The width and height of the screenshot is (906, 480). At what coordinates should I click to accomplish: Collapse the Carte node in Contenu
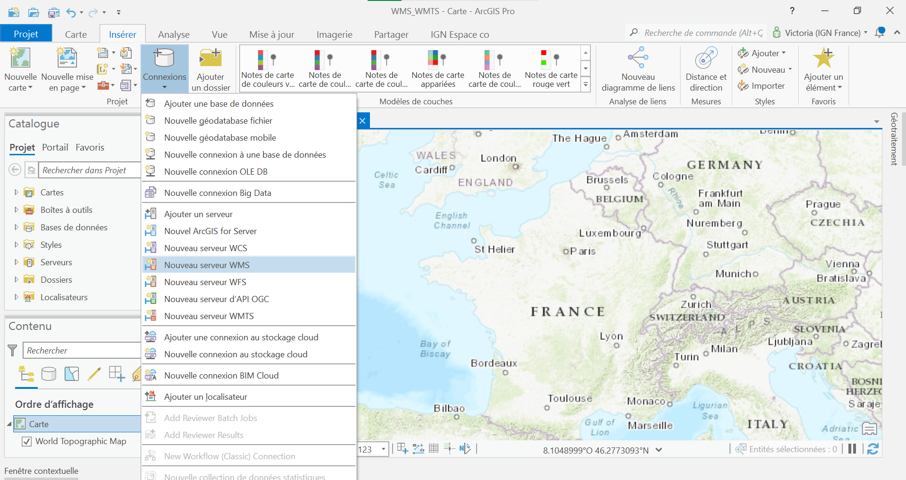tap(9, 424)
